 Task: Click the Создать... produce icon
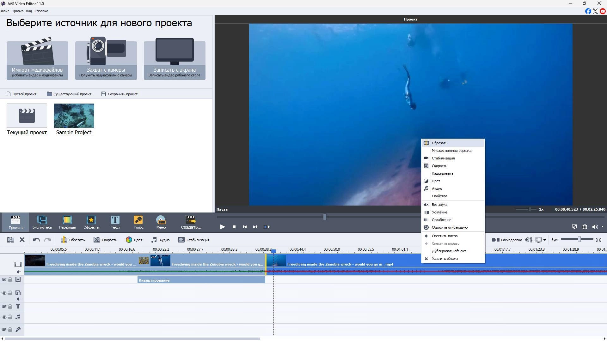click(x=191, y=222)
